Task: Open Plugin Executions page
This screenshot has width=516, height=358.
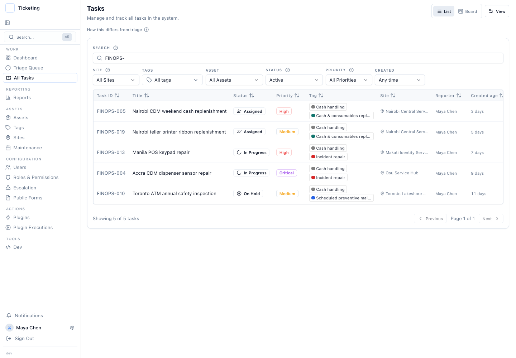Action: (40, 228)
